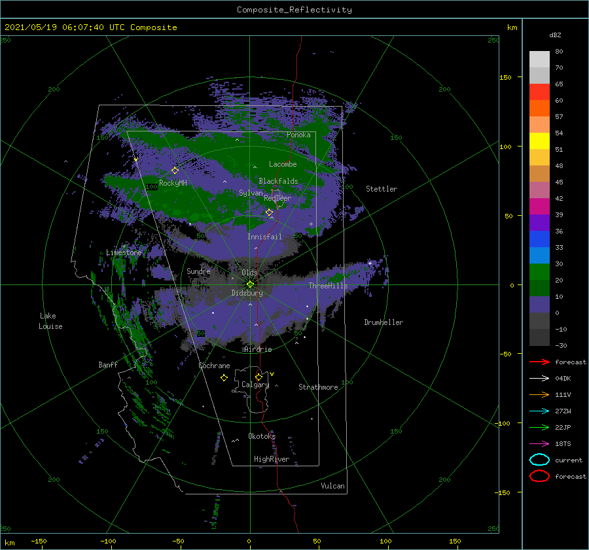Click the Didsbury town label
Screen dimensions: 589x550
click(247, 293)
